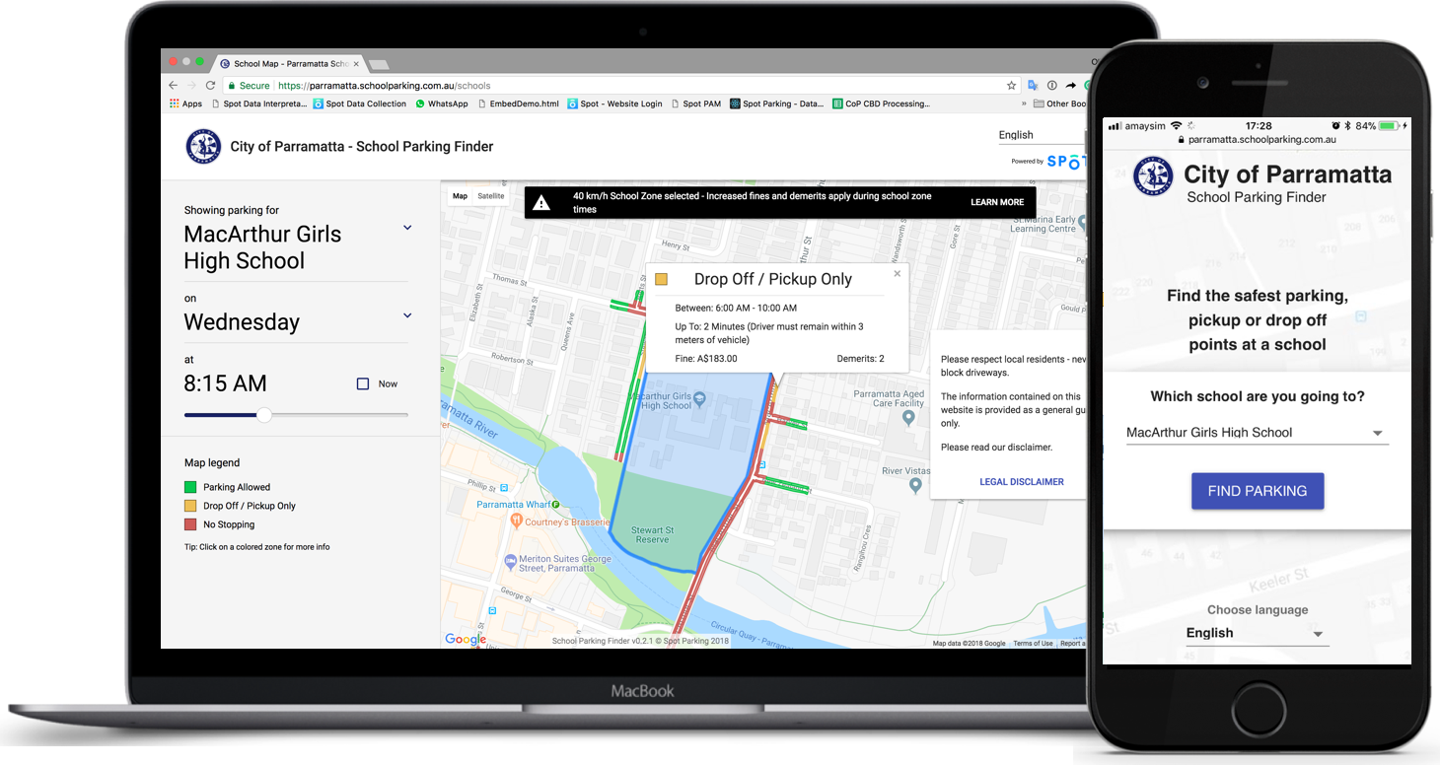Open the Choose language dropdown on phone
Image resolution: width=1440 pixels, height=765 pixels.
point(1258,634)
